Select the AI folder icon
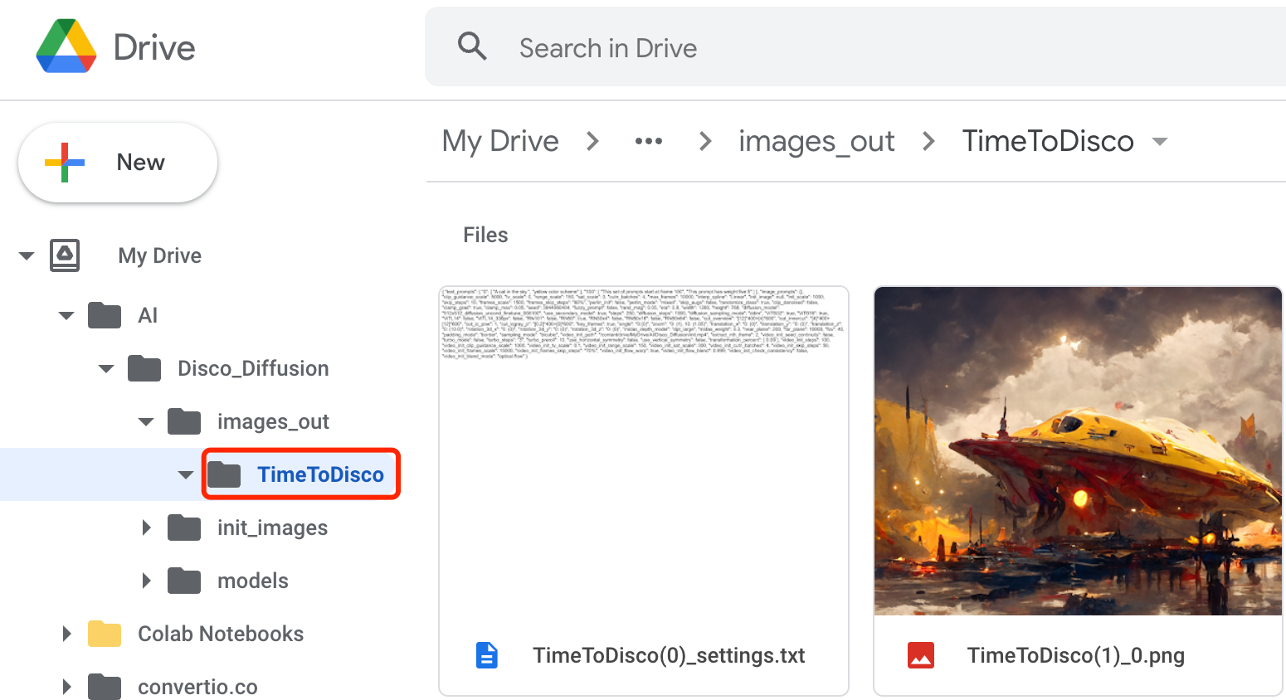Image resolution: width=1286 pixels, height=700 pixels. click(x=104, y=315)
